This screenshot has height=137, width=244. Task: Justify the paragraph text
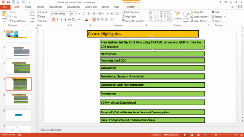tap(106, 19)
